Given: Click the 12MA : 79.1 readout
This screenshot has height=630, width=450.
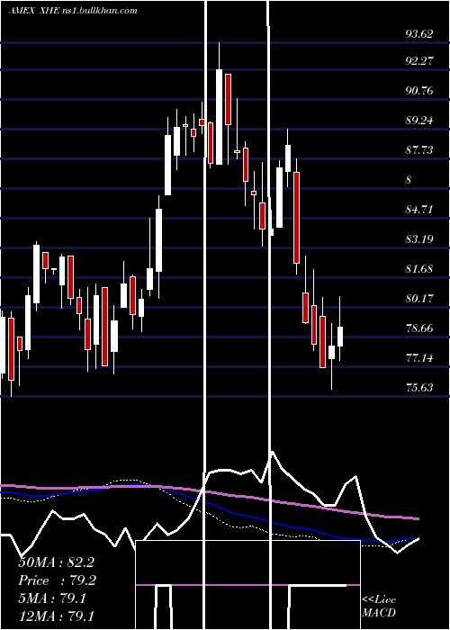Looking at the screenshot, I should point(56,616).
